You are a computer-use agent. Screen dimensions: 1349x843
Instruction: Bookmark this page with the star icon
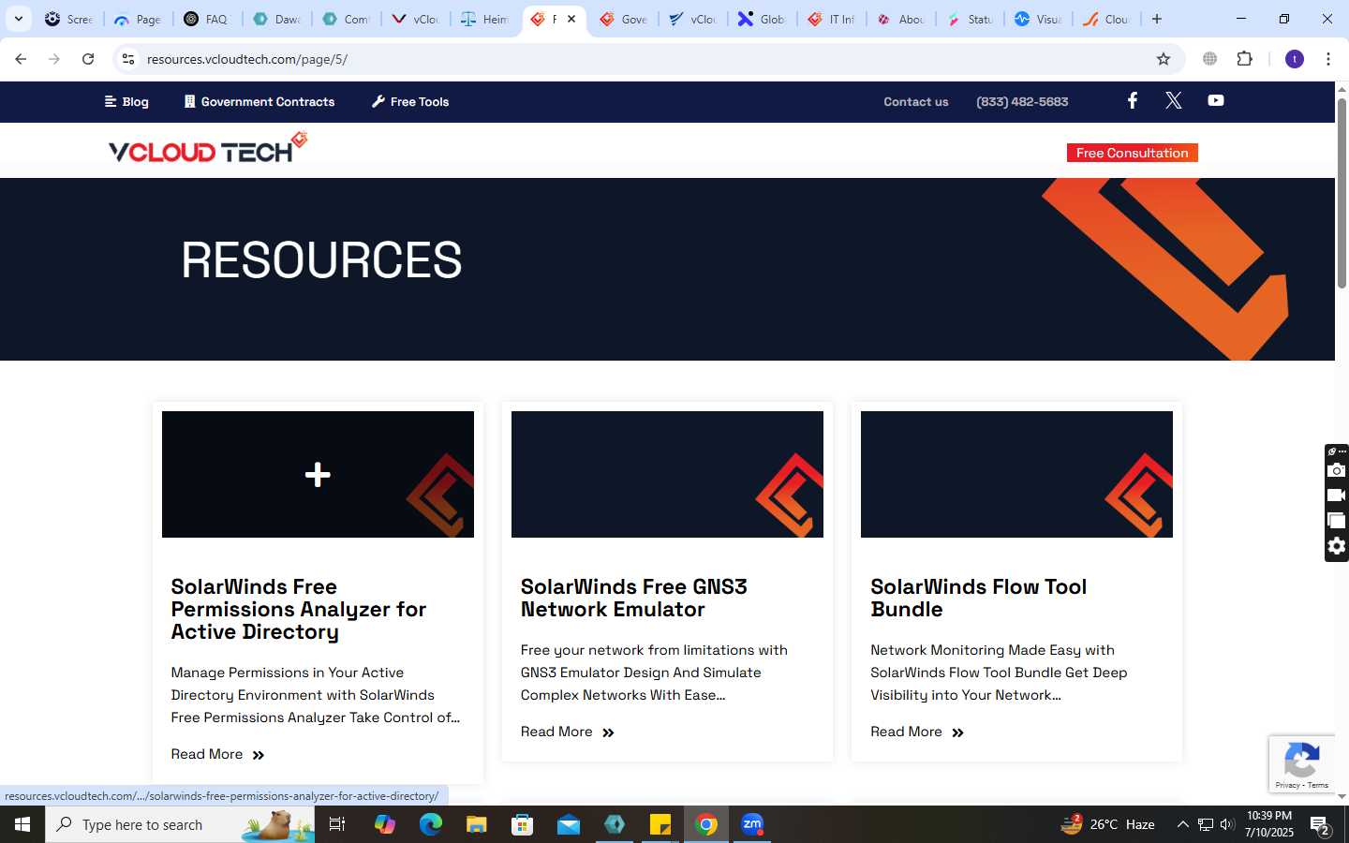(x=1164, y=59)
